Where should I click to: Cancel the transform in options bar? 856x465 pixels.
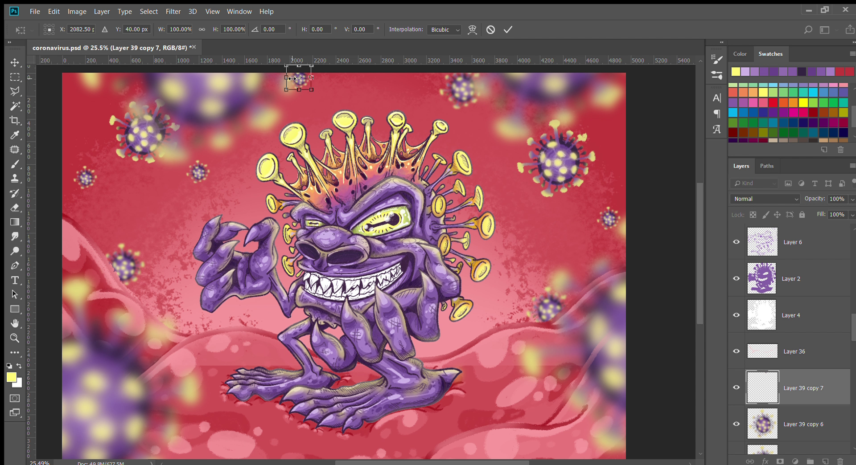point(490,29)
